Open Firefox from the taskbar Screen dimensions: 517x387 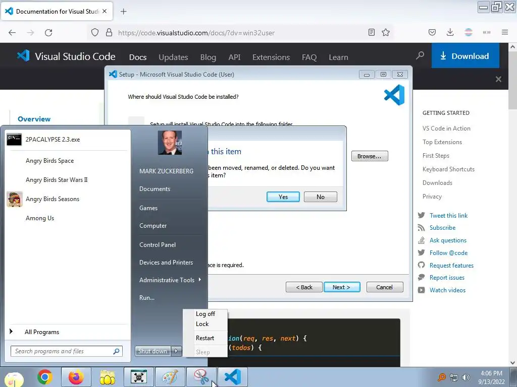[x=76, y=377]
